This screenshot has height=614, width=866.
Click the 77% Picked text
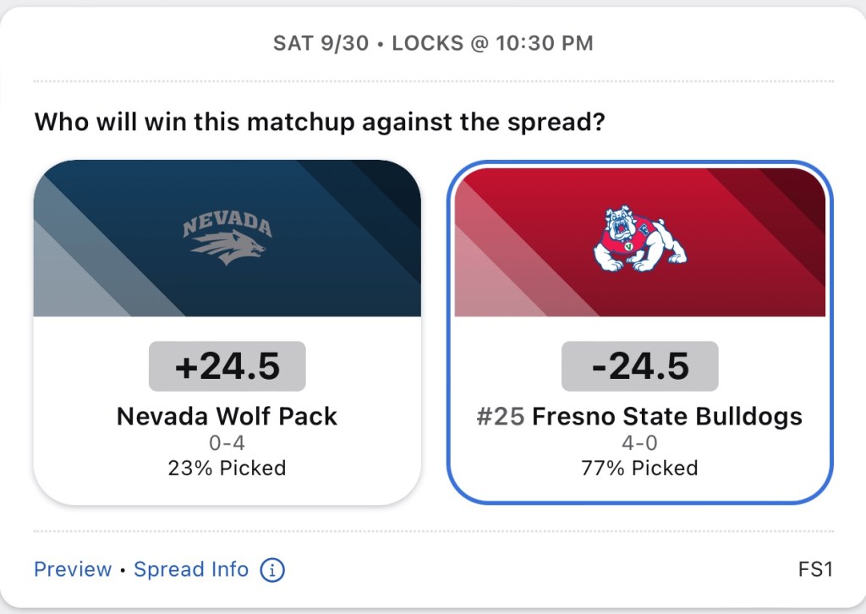(639, 468)
